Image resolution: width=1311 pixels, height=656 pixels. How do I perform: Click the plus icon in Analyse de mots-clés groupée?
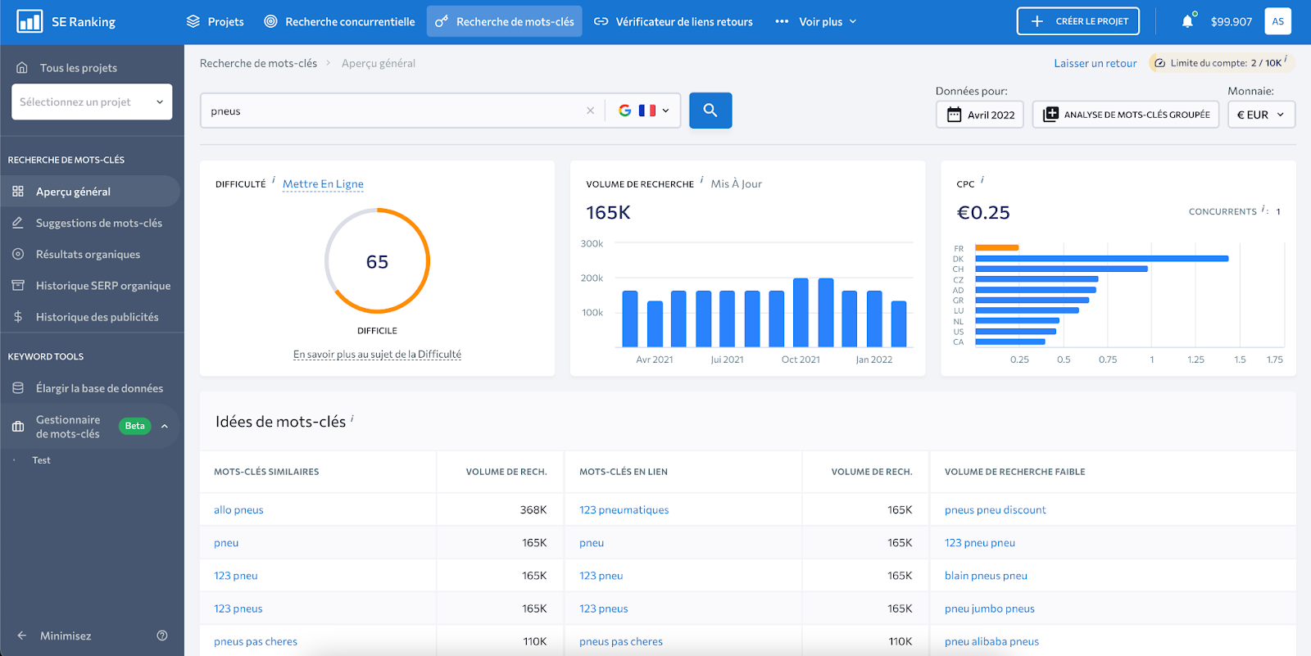[1050, 115]
